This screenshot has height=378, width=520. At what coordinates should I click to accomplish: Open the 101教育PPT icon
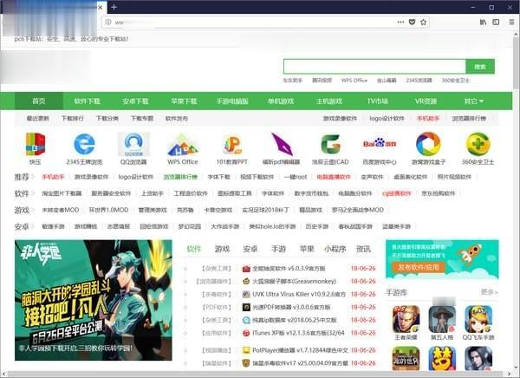click(x=231, y=145)
